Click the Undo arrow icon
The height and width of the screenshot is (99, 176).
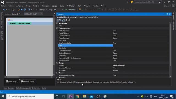point(29,10)
